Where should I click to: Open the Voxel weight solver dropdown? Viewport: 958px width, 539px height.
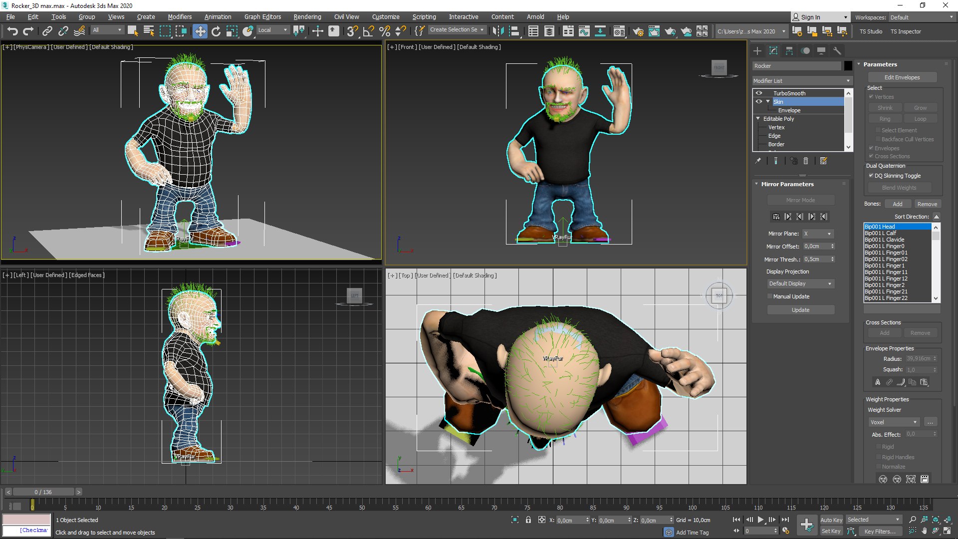click(x=894, y=422)
